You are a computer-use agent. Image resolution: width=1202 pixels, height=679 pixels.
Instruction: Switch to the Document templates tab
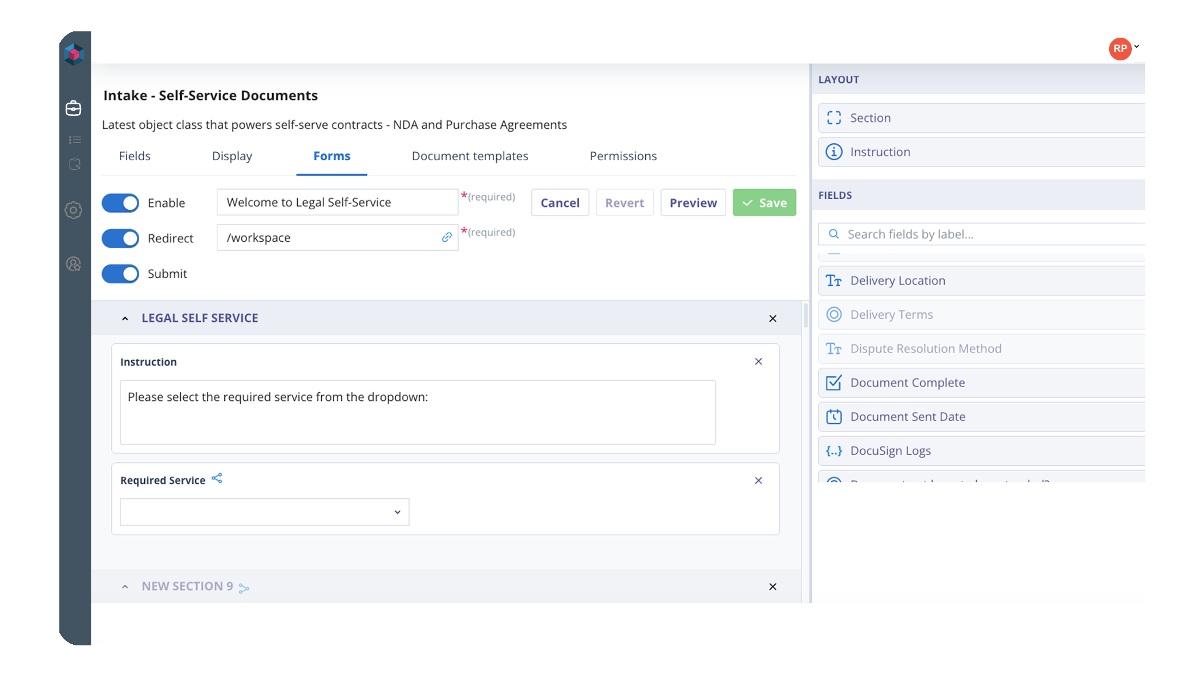[470, 156]
